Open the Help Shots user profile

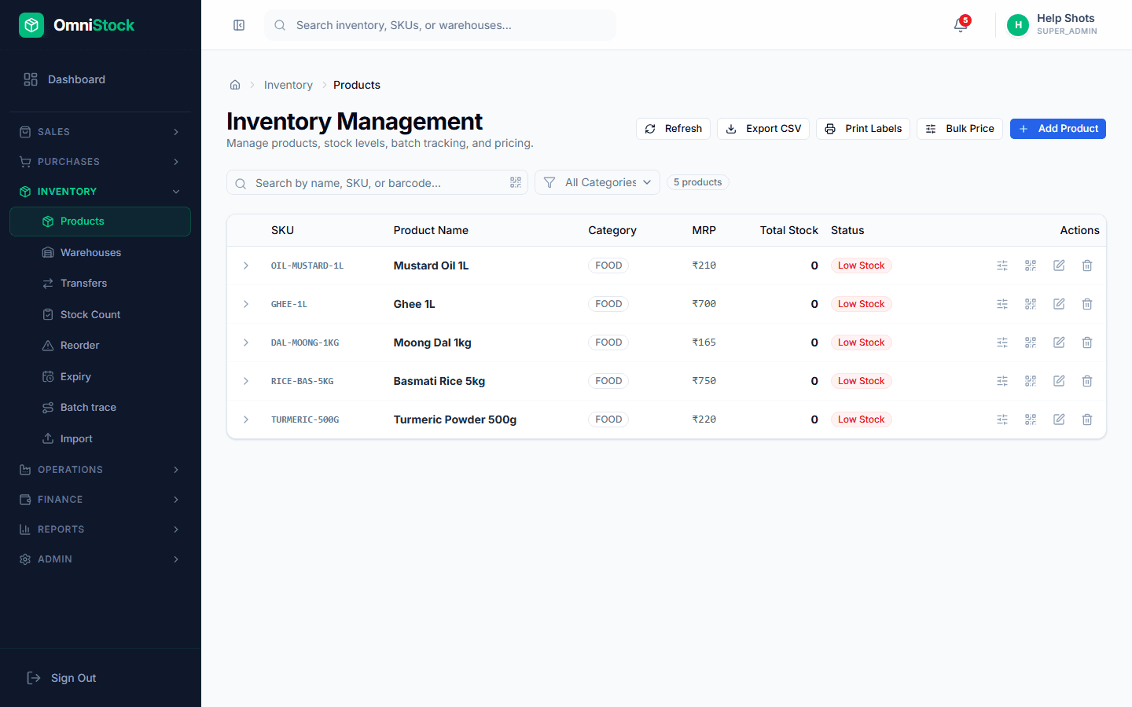(x=1052, y=25)
